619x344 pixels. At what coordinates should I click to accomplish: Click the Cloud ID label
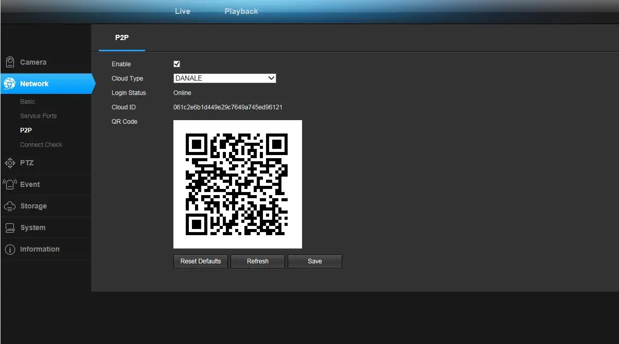click(123, 107)
